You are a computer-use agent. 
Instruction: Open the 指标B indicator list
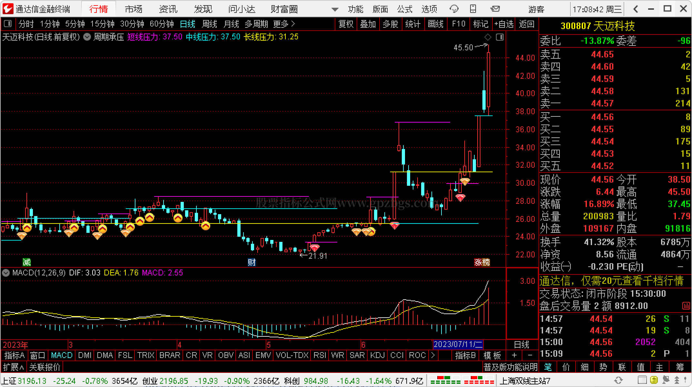click(x=465, y=355)
